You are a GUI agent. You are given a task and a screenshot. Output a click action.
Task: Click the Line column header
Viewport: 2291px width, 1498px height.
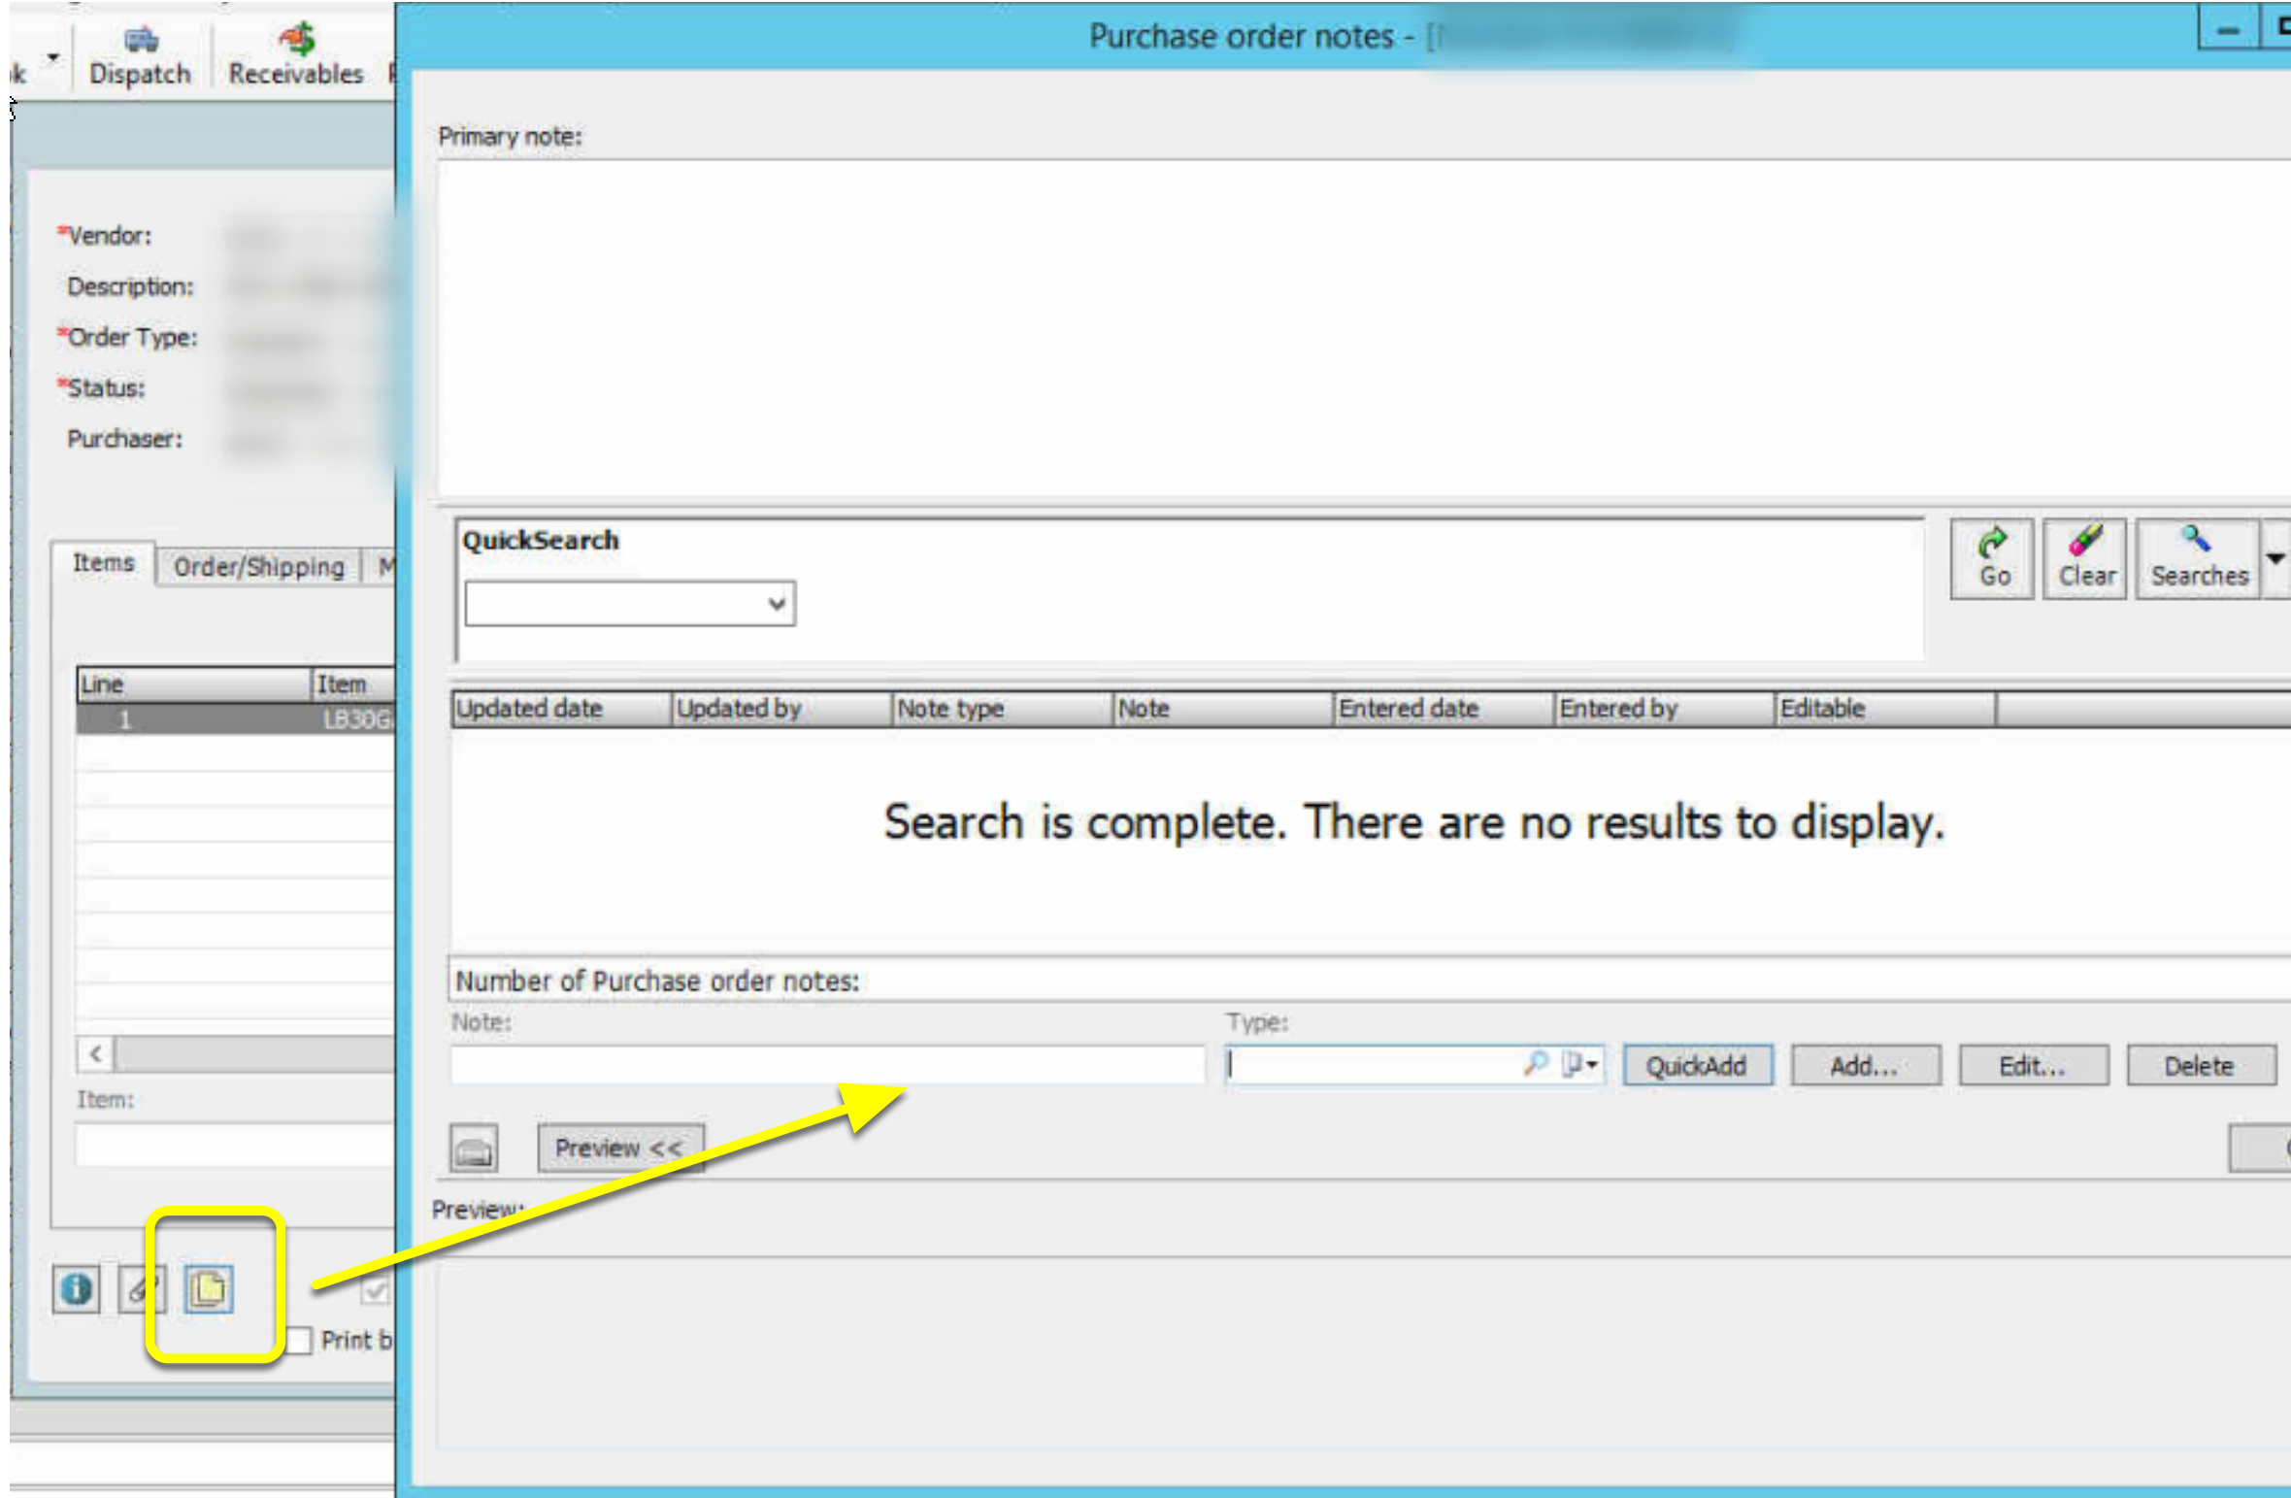[x=193, y=684]
